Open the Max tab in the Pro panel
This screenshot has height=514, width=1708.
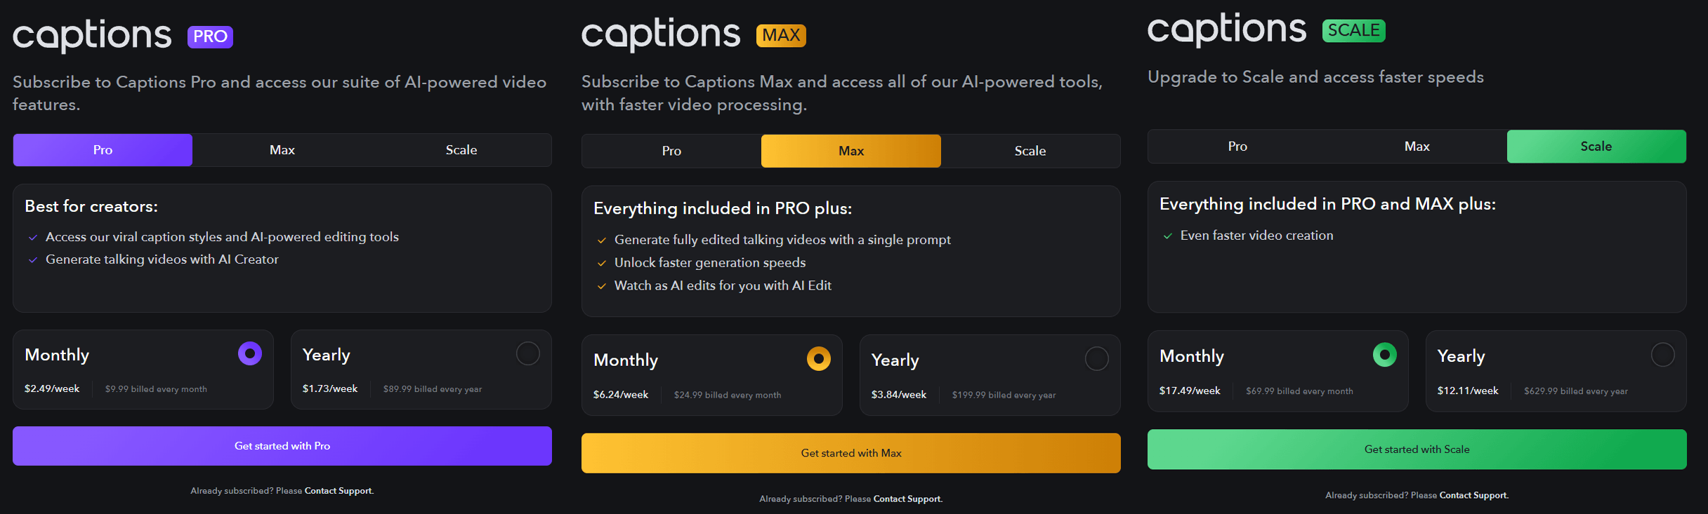tap(282, 150)
